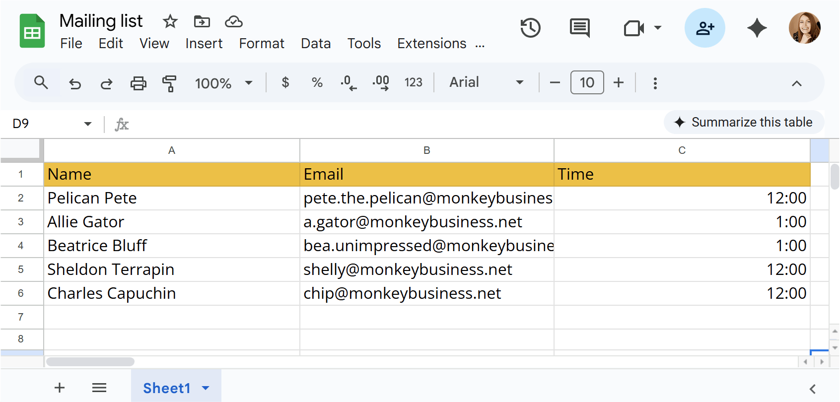Collapse the menus with the chevron

797,83
